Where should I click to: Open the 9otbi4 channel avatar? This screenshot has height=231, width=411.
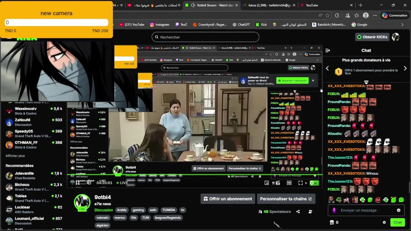click(x=82, y=202)
